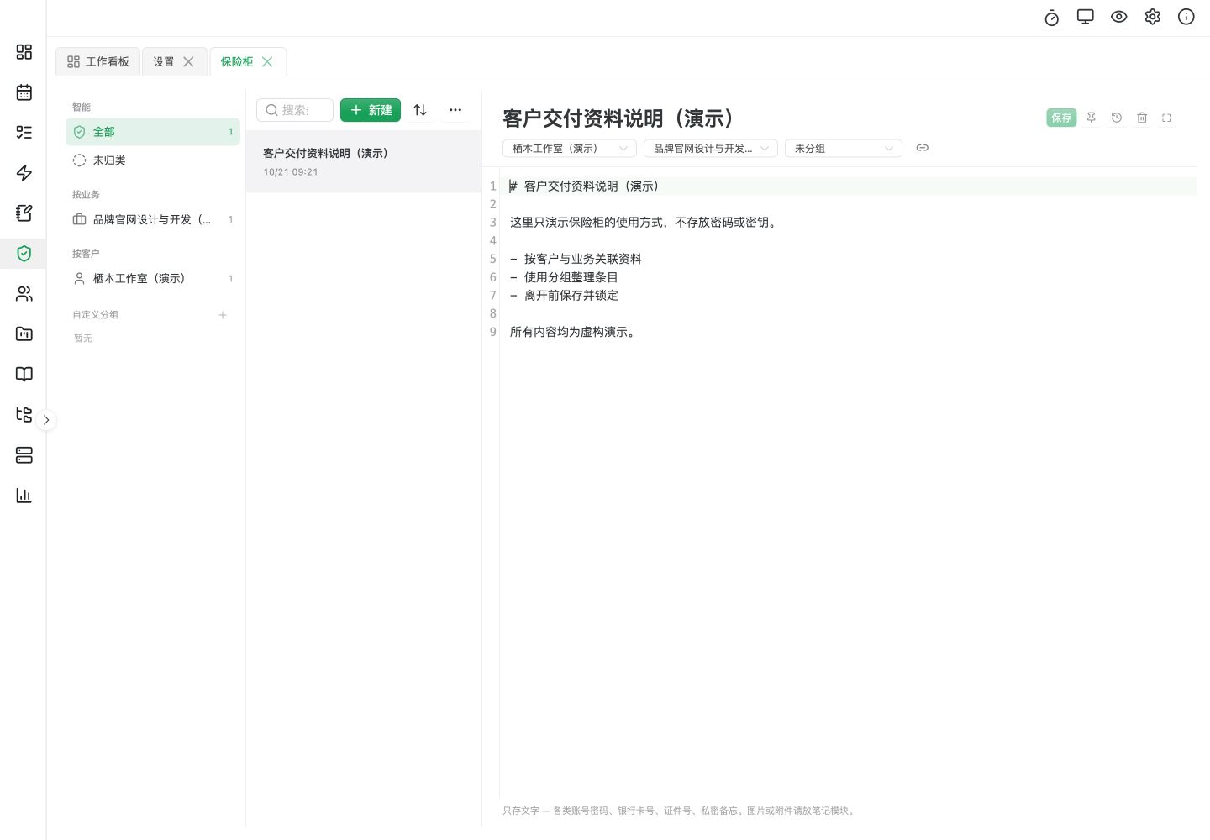Close the 保险柜 tab
Viewport: 1210px width, 840px height.
(267, 62)
